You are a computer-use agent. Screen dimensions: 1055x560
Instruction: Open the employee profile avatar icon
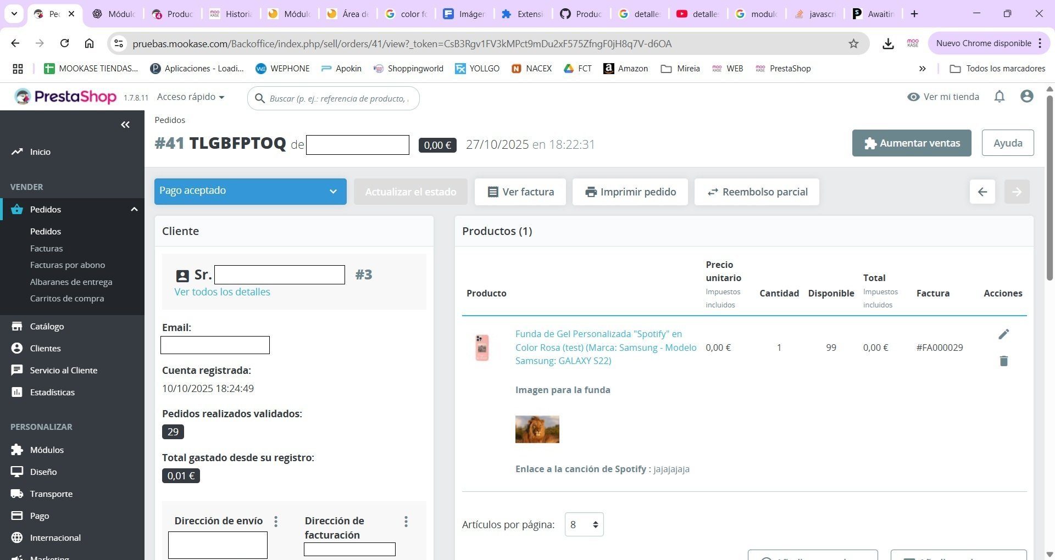tap(1026, 97)
